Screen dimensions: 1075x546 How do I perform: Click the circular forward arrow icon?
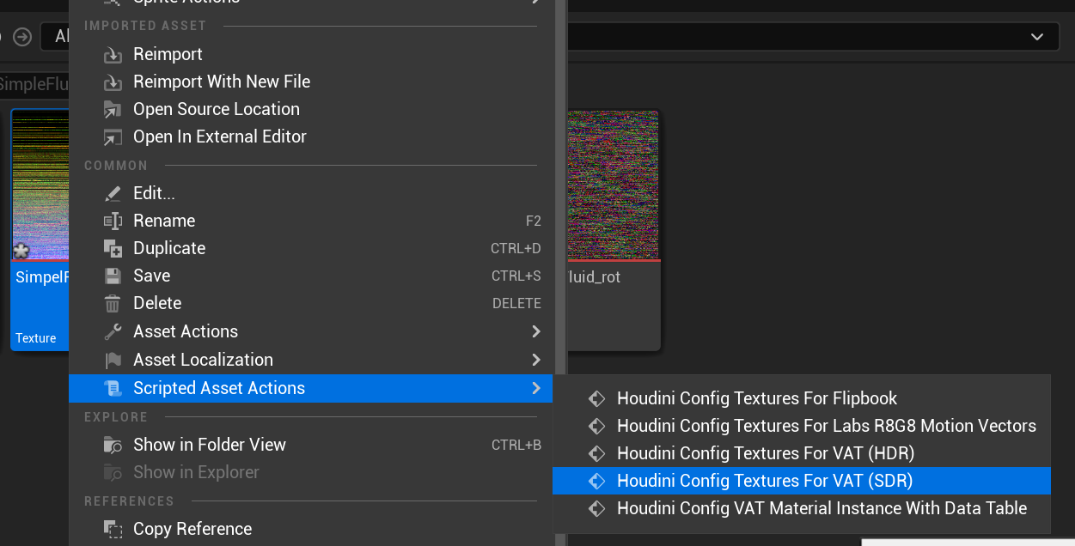coord(22,37)
